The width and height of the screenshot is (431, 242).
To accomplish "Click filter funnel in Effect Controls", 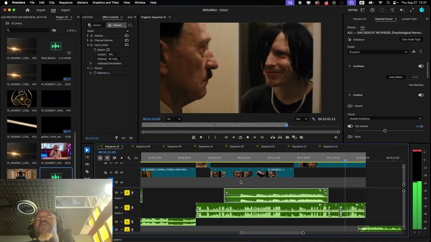I will point(117,138).
